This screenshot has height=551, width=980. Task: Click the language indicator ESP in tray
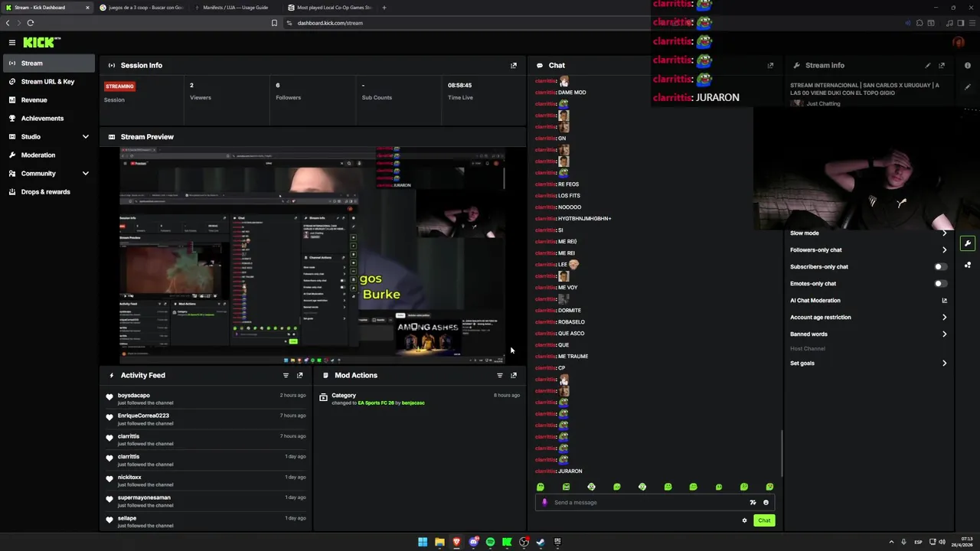click(x=918, y=542)
